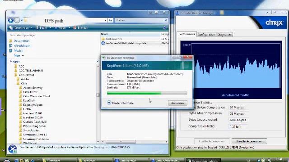This screenshot has height=162, width=289.
Task: Click the Citrix Acceleration Manager title icon
Action: point(177,13)
